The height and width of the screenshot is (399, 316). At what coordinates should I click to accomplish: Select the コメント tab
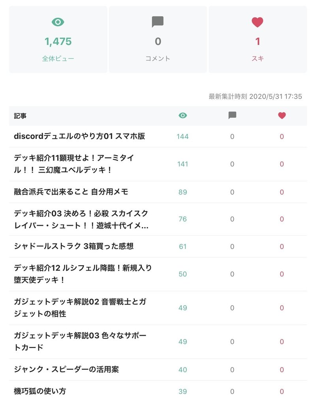coord(158,58)
